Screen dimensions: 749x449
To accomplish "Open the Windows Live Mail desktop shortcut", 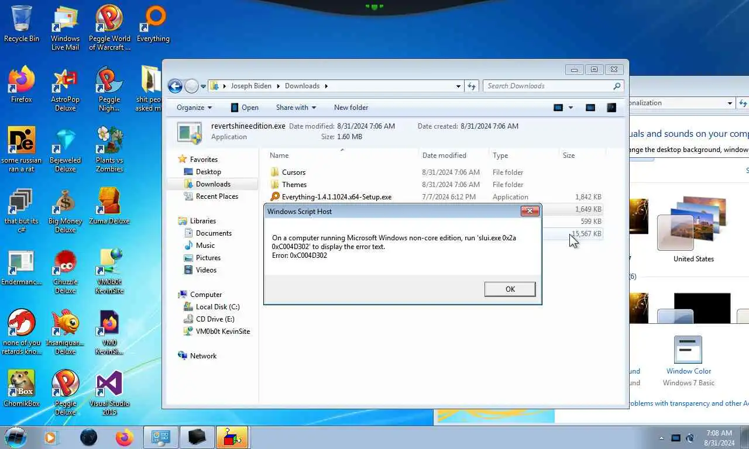I will click(65, 28).
